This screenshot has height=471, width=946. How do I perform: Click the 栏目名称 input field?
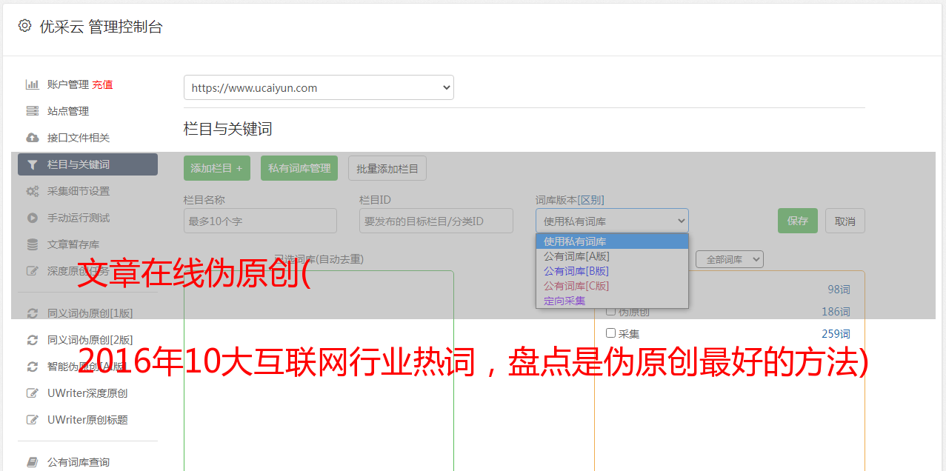(x=260, y=221)
